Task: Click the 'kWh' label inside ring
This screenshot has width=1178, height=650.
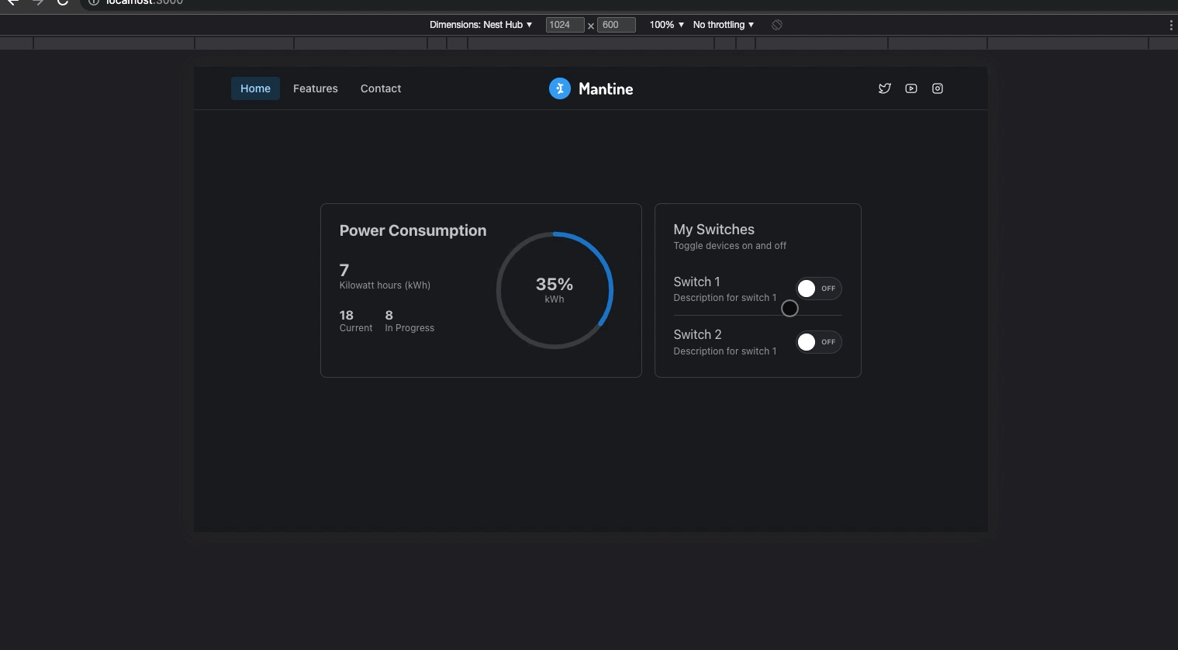Action: [x=554, y=299]
